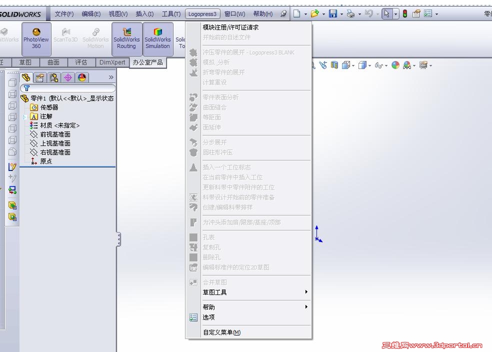The width and height of the screenshot is (492, 352).
Task: Open the Options checklist icon in toolbar
Action: pyautogui.click(x=428, y=13)
